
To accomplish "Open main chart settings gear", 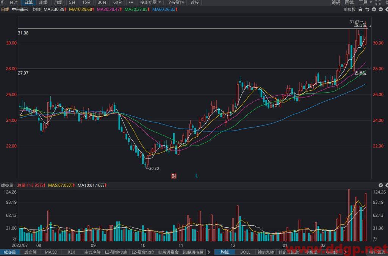I will [x=386, y=9].
